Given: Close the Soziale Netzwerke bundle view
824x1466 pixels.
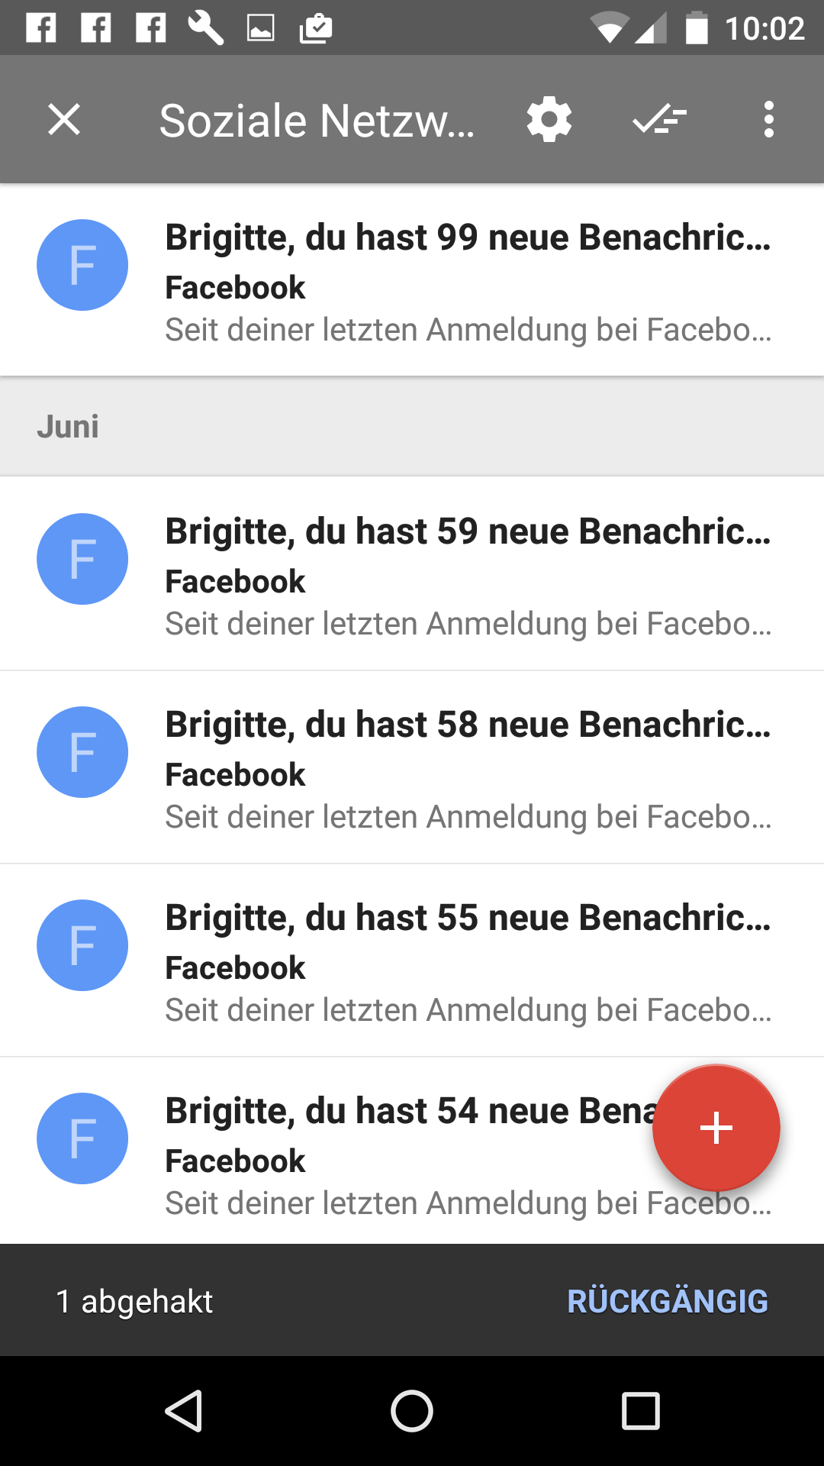Looking at the screenshot, I should click(64, 120).
